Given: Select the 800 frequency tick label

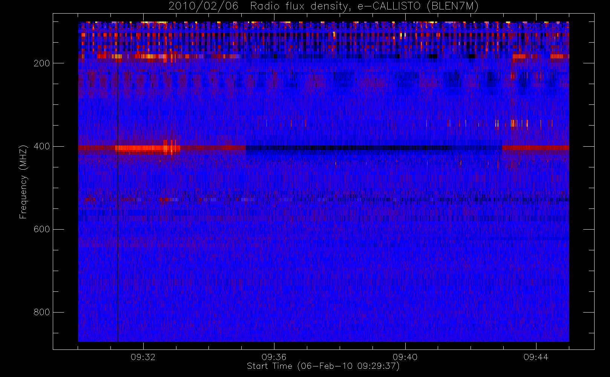Looking at the screenshot, I should tap(42, 312).
